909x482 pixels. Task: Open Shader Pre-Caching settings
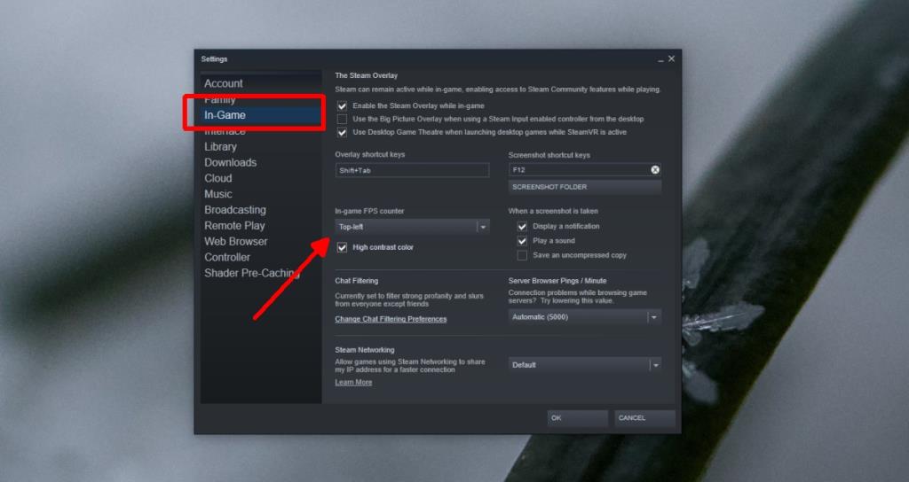(x=251, y=273)
